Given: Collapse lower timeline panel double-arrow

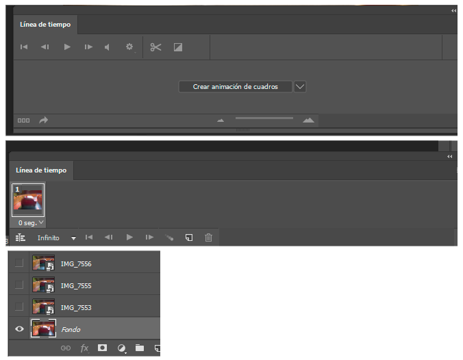Looking at the screenshot, I should 450,157.
